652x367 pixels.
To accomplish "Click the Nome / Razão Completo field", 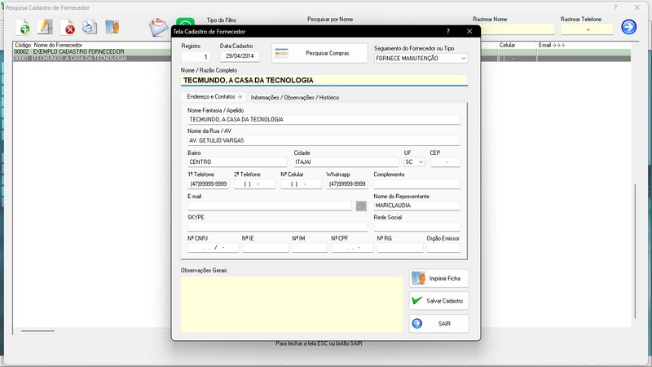I will pyautogui.click(x=324, y=80).
